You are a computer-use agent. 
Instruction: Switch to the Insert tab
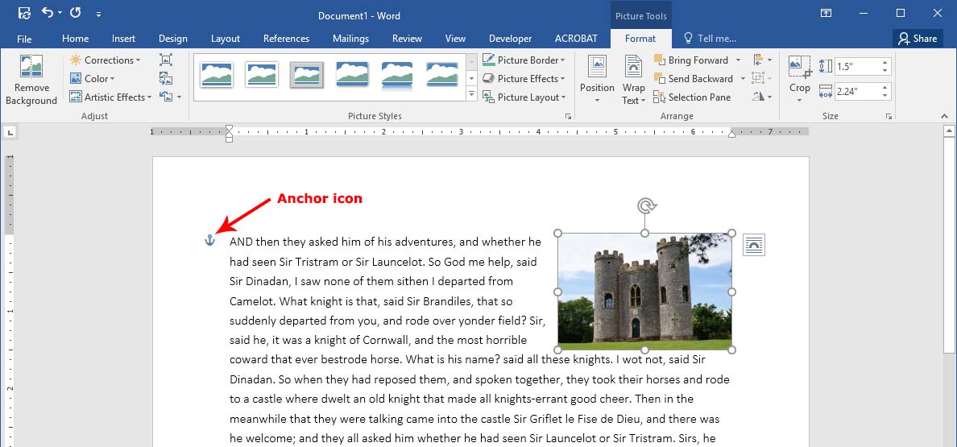pos(123,39)
